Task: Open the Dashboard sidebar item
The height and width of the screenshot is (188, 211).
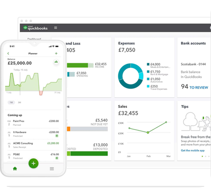Action: click(x=34, y=39)
